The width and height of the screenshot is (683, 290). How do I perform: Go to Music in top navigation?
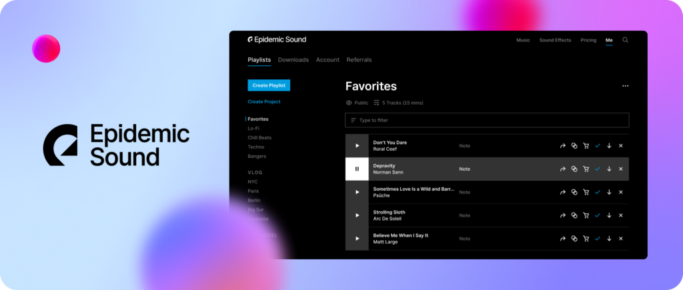point(523,40)
